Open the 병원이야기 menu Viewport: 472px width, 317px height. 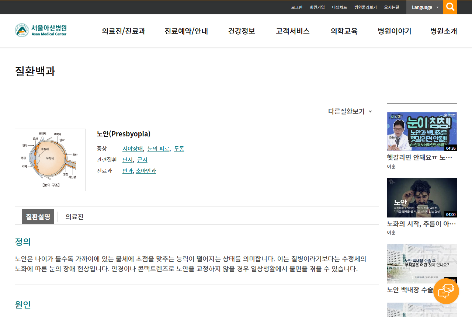(395, 31)
